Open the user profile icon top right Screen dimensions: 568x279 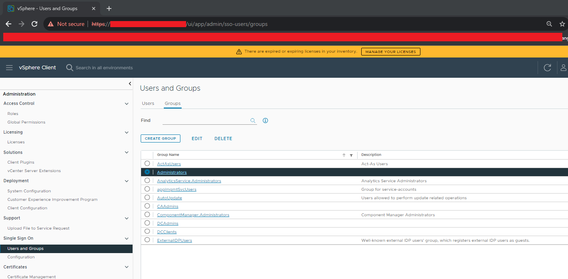[563, 68]
